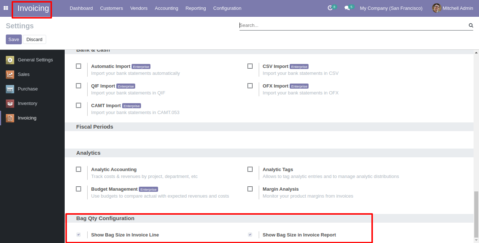Click Enterprise badge next to OFX Import
The width and height of the screenshot is (479, 243).
click(x=299, y=86)
